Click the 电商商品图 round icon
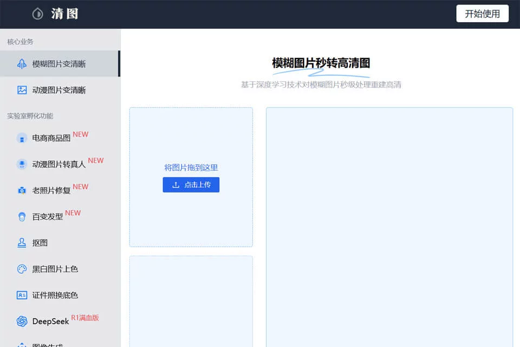Screen dimensions: 520x347 point(22,138)
